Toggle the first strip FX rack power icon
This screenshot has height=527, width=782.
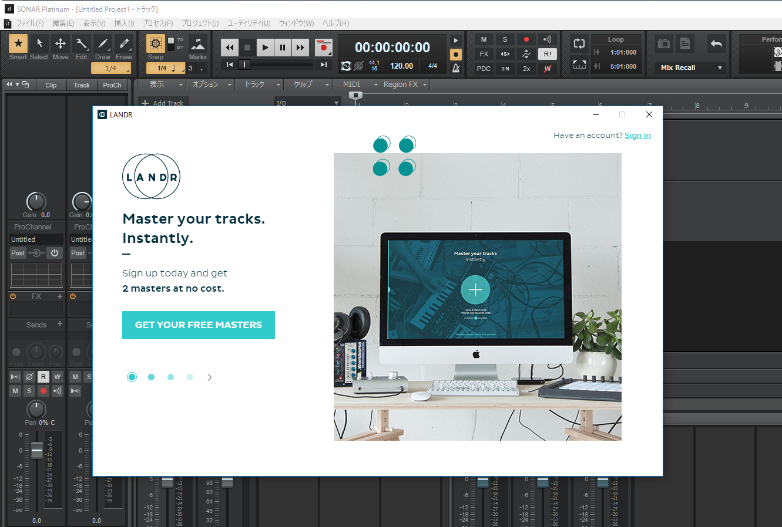(13, 296)
